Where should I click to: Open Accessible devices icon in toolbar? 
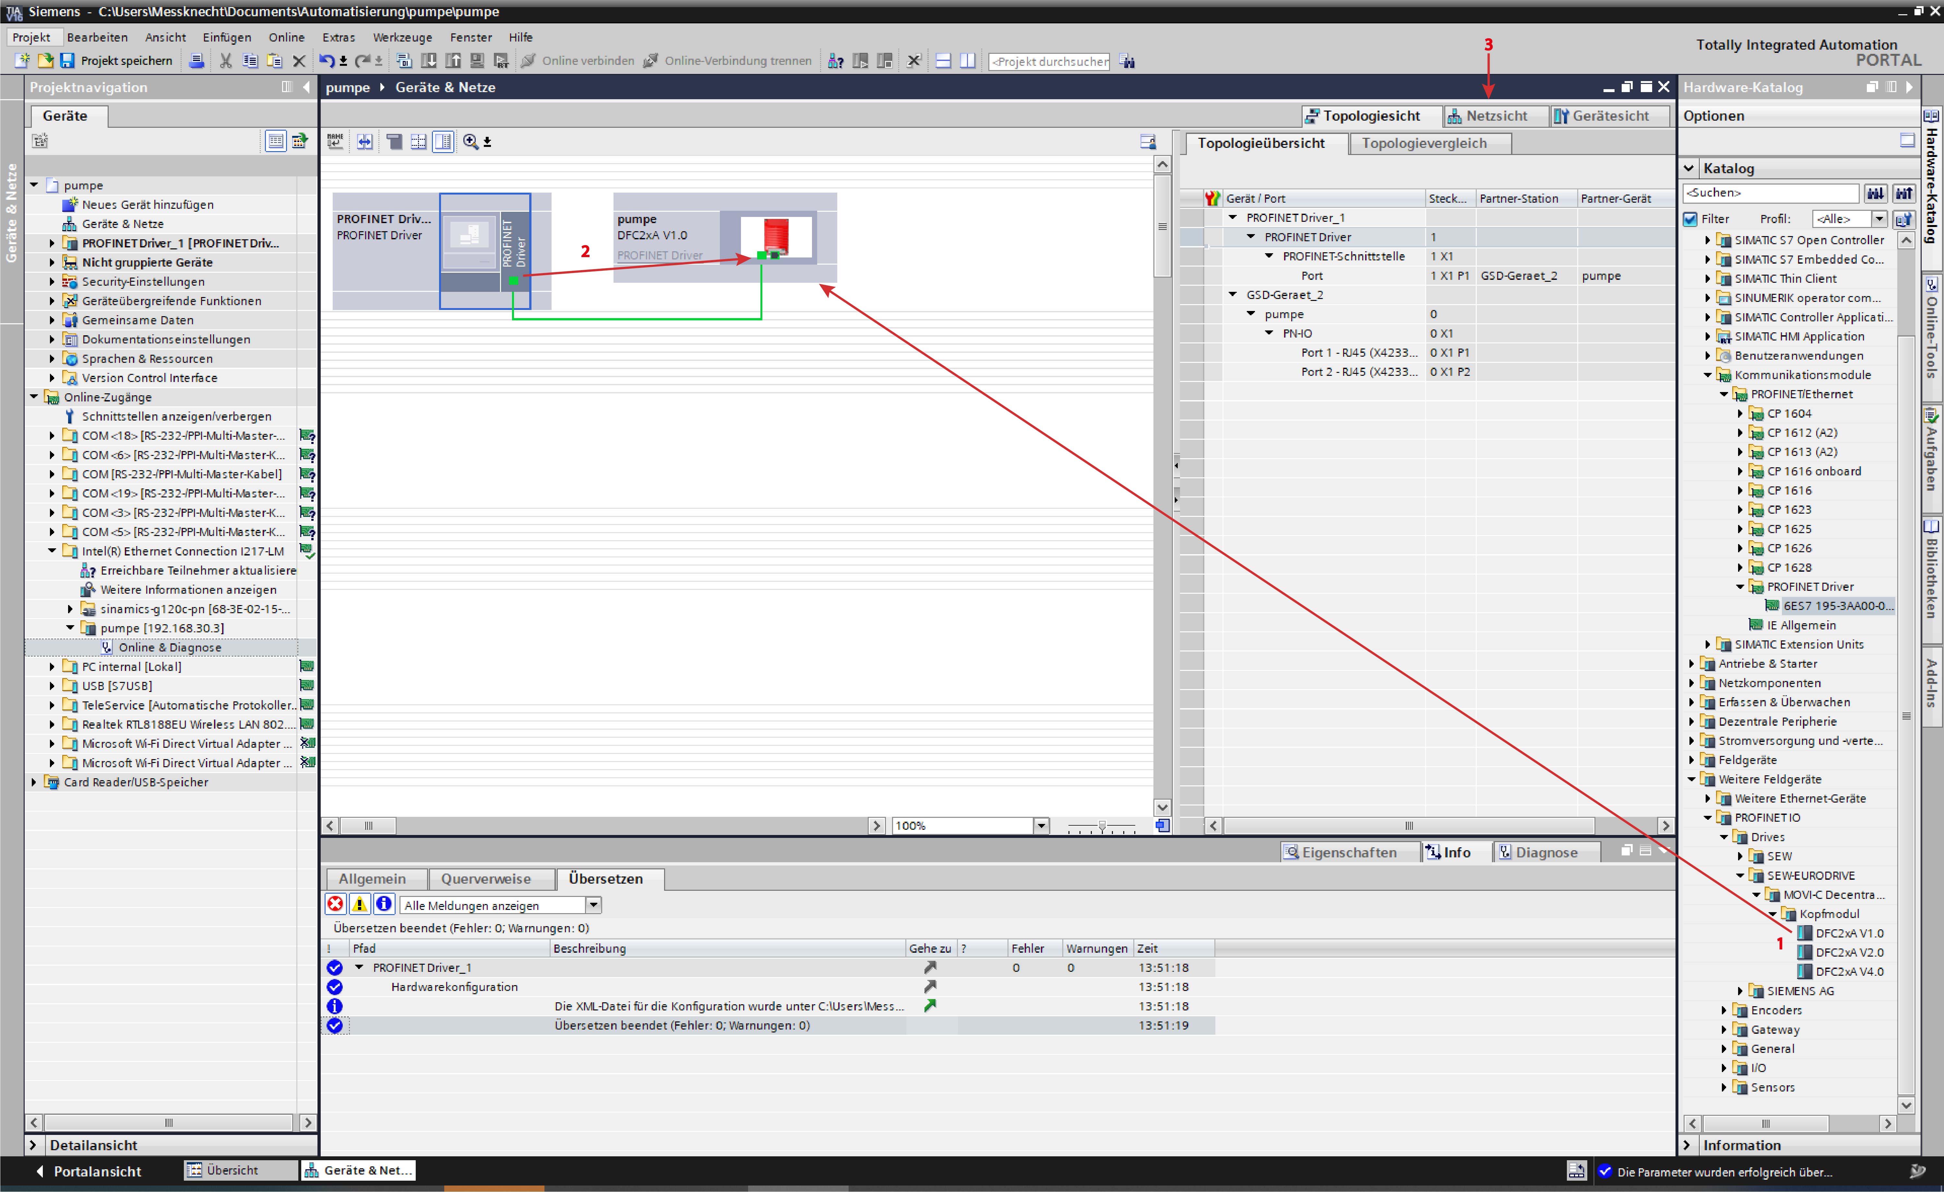(x=836, y=61)
